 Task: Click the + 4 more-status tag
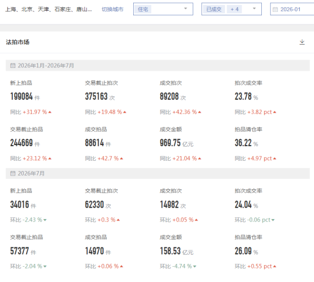click(x=235, y=9)
